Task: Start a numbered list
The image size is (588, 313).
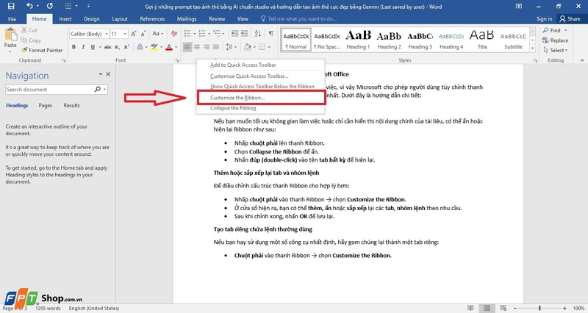Action: click(x=202, y=34)
